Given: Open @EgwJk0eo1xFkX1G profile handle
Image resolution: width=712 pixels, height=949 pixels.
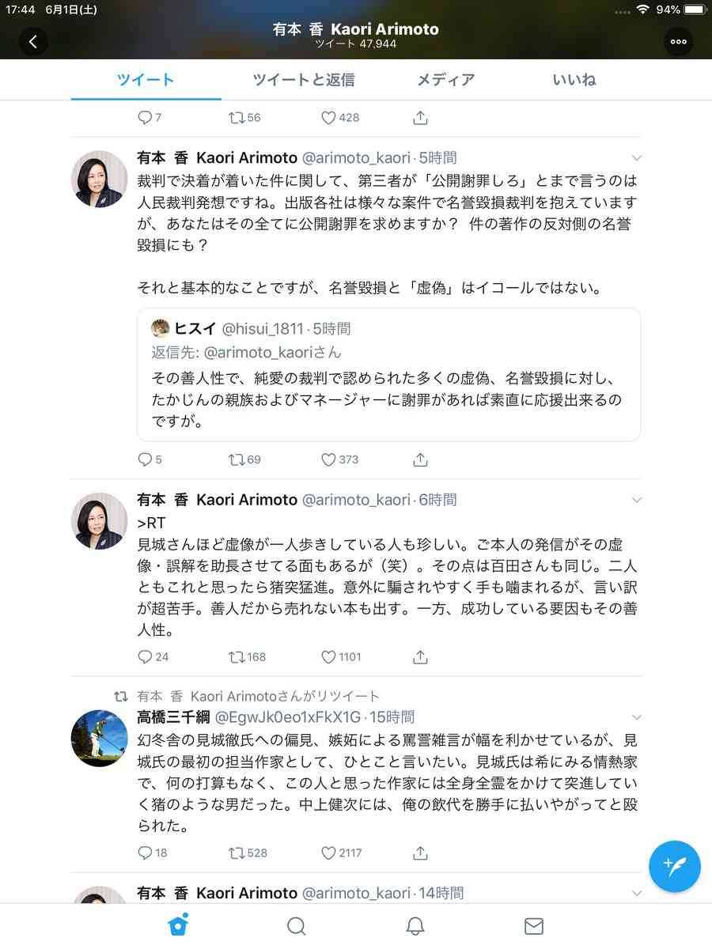Looking at the screenshot, I should 288,717.
